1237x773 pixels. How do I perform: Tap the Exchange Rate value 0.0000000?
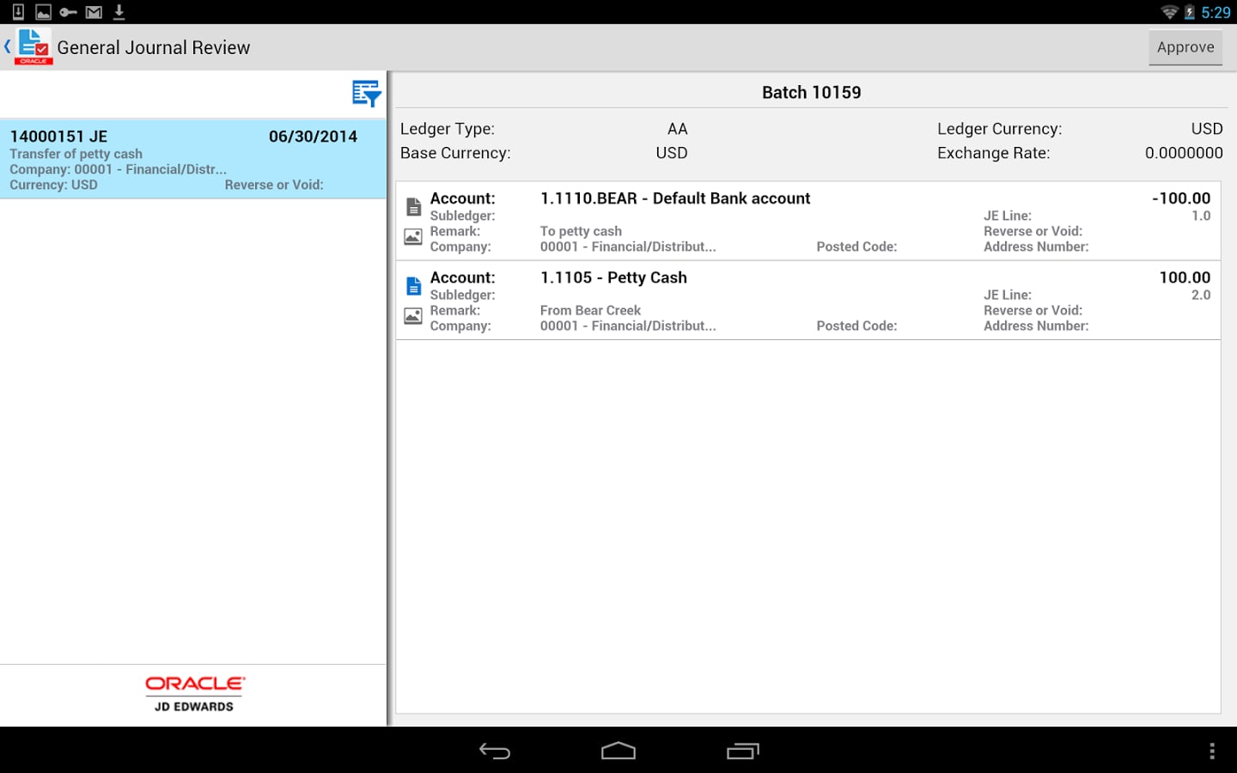[1184, 153]
